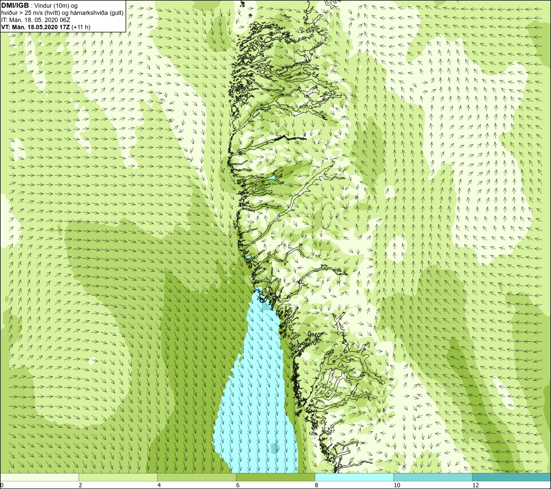Click the 2–4 m/s light green swatch

coord(118,477)
